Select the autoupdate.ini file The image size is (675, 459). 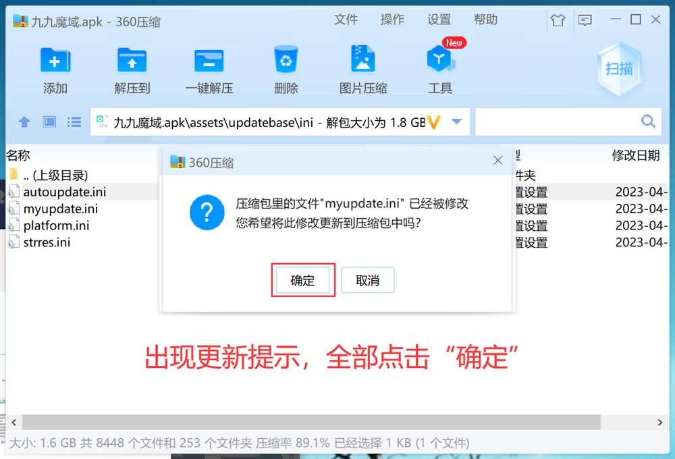pos(64,192)
